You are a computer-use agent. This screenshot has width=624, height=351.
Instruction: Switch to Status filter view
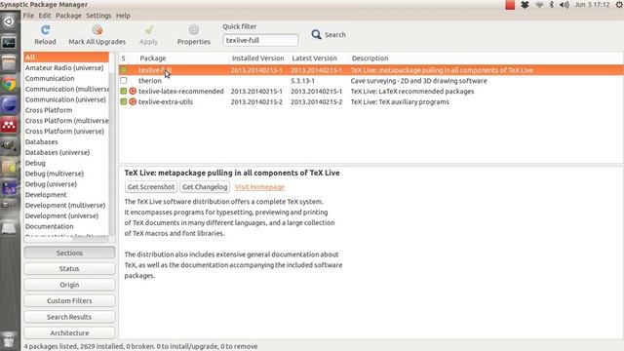coord(69,269)
